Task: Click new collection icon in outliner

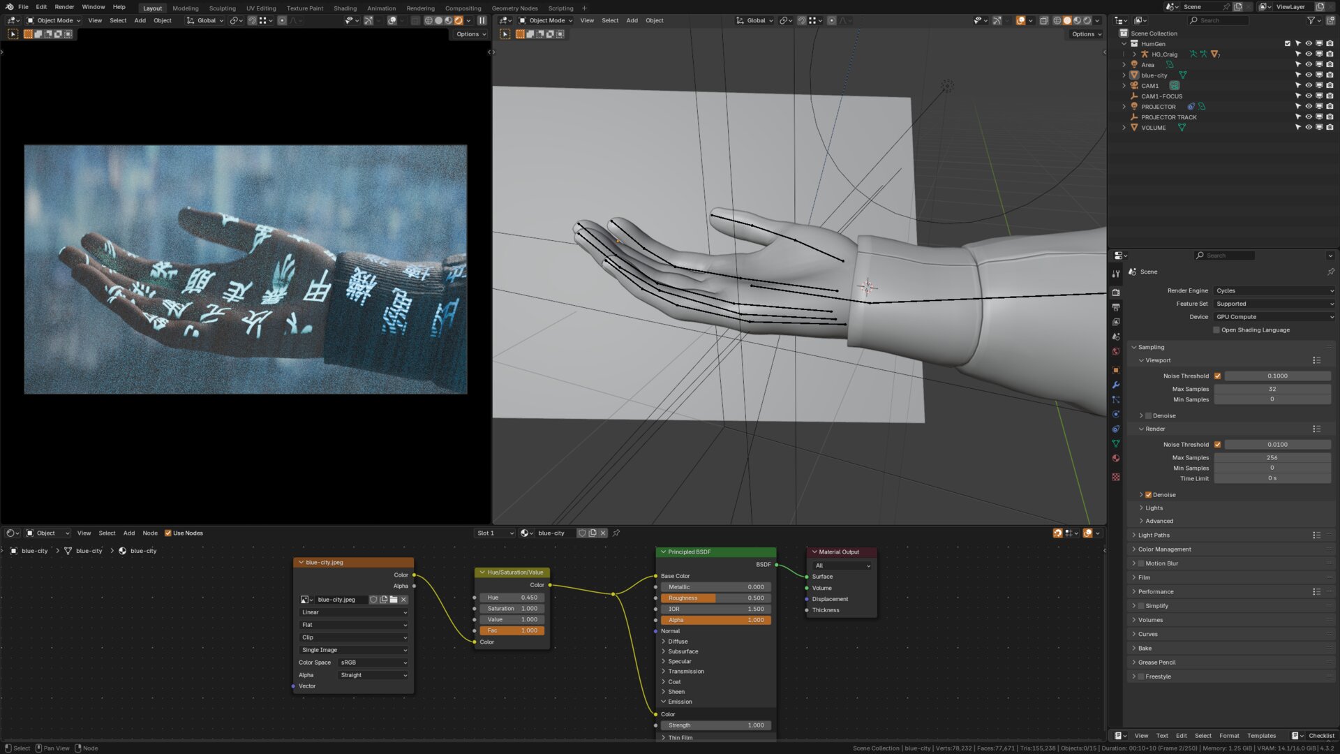Action: click(1330, 20)
